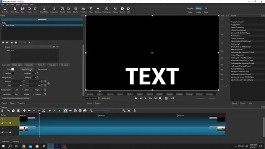Ripple delete with the timeline minus icon
This screenshot has height=149, width=265.
pyautogui.click(x=29, y=111)
